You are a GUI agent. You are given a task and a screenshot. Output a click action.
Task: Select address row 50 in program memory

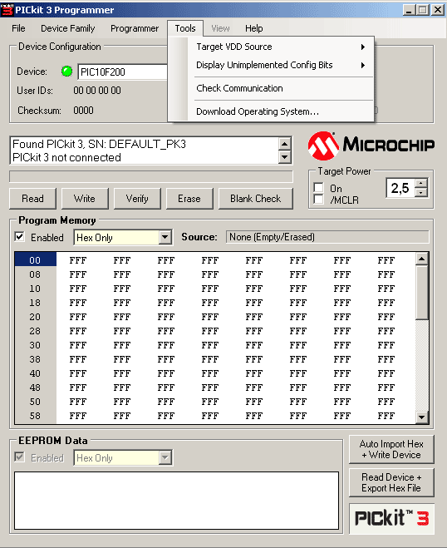[x=35, y=402]
